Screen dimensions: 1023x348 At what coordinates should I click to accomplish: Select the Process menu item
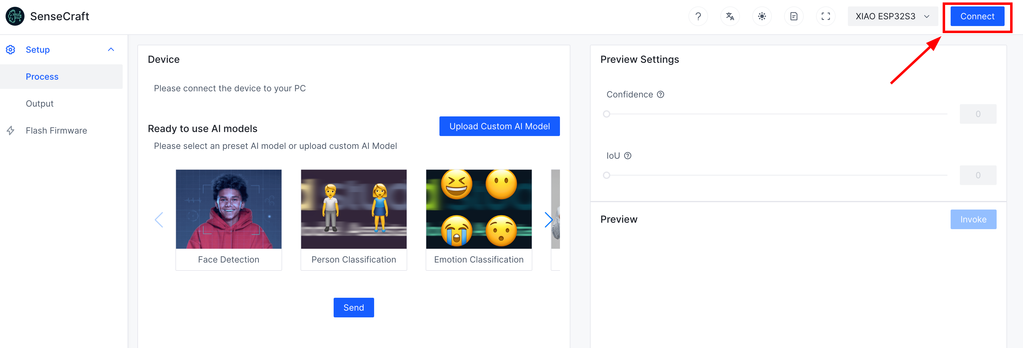click(x=42, y=77)
